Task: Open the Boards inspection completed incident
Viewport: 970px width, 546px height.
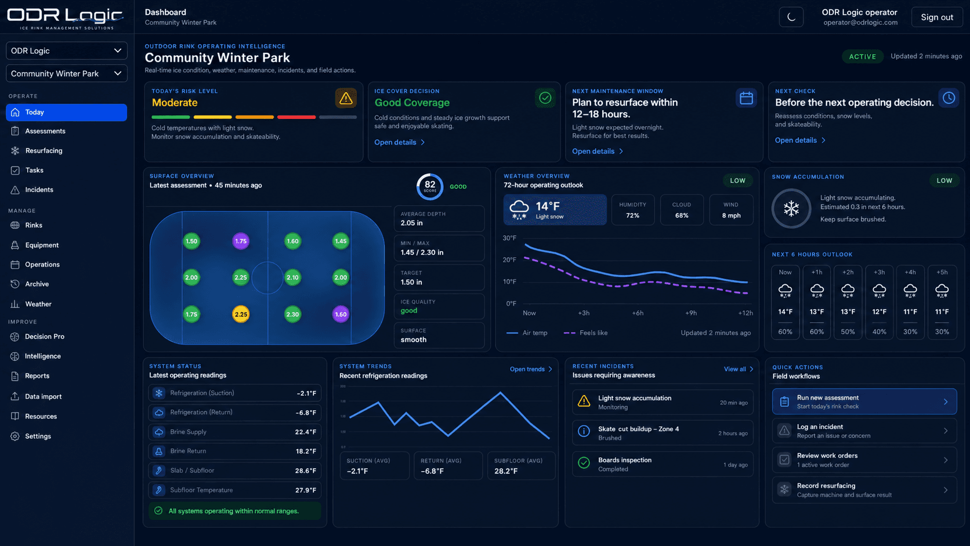Action: point(663,464)
